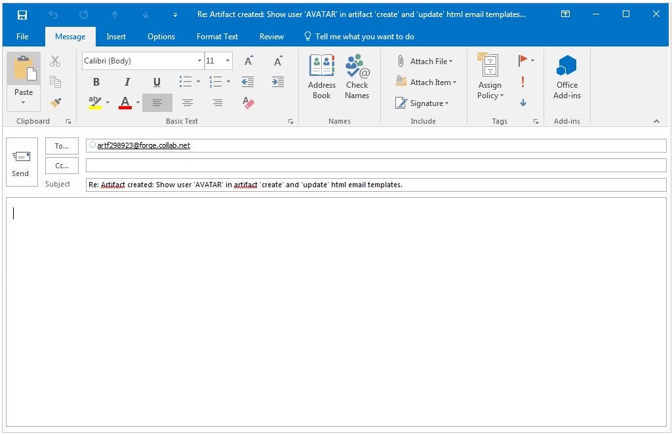Click the Redo arrow in quick access toolbar
The height and width of the screenshot is (434, 672).
pos(83,15)
